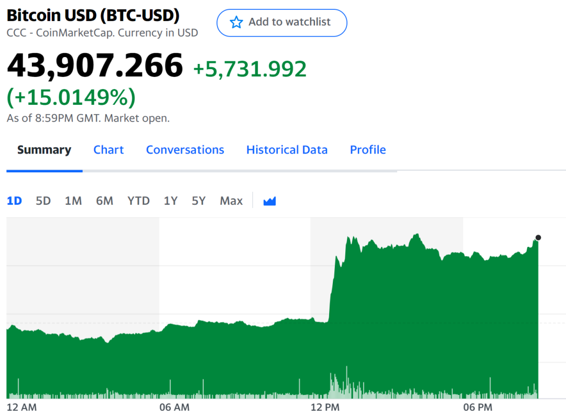Show the 5Y price range
Viewport: 566px width, 418px height.
coord(199,201)
